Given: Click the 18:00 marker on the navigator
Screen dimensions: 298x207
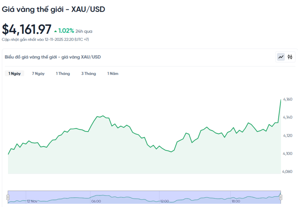Looking at the screenshot, I should [235, 201].
